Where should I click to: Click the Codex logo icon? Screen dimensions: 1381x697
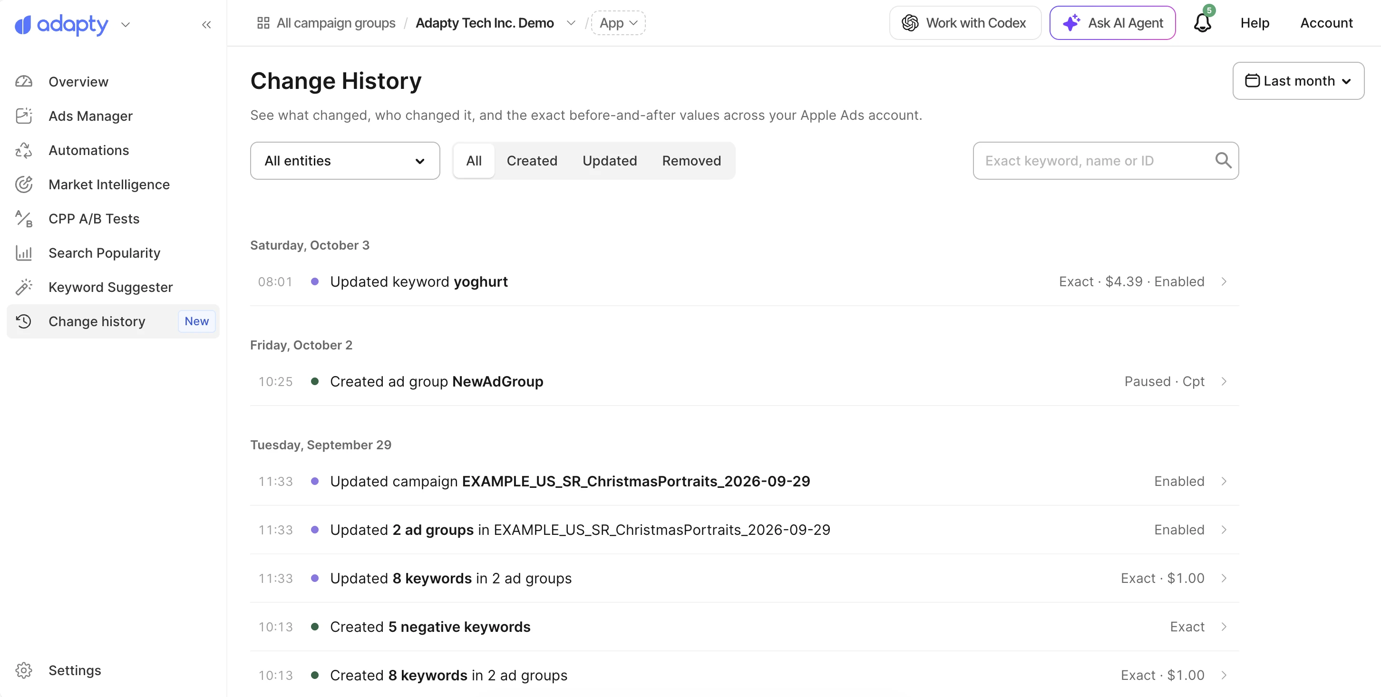click(x=910, y=23)
